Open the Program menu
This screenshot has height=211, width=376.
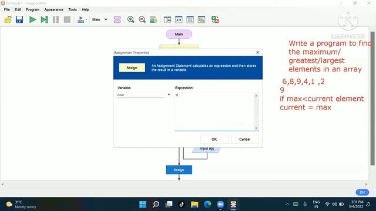pos(33,9)
